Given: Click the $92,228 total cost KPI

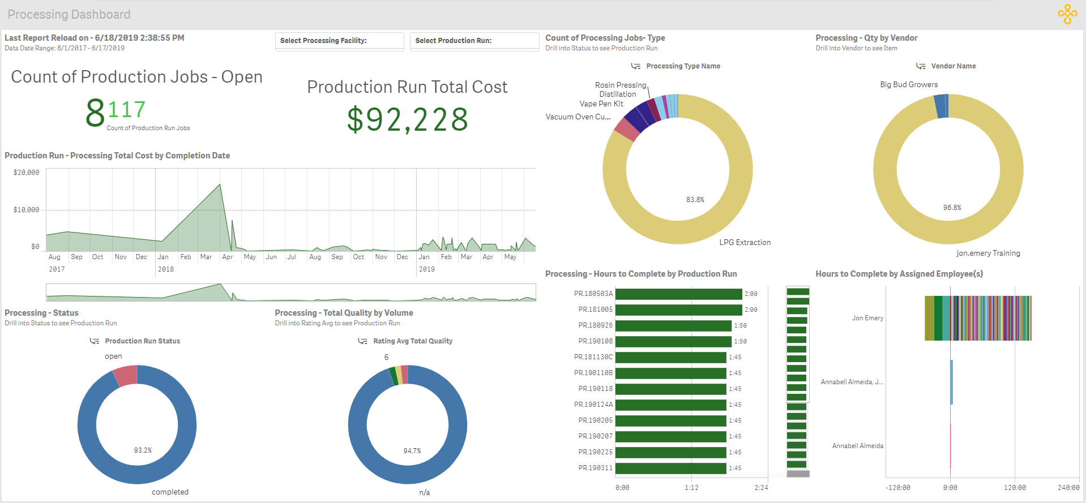Looking at the screenshot, I should point(407,119).
